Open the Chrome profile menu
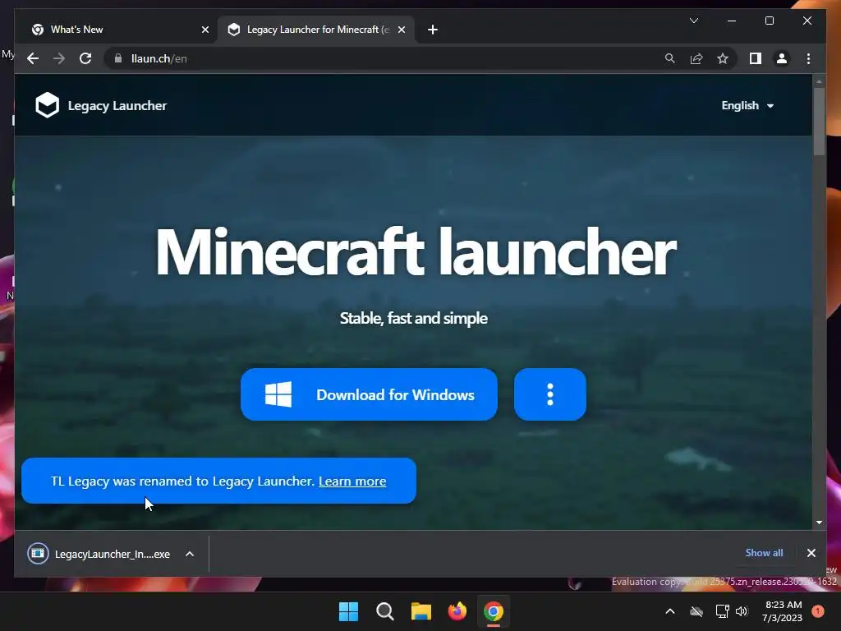This screenshot has height=631, width=841. [x=782, y=58]
